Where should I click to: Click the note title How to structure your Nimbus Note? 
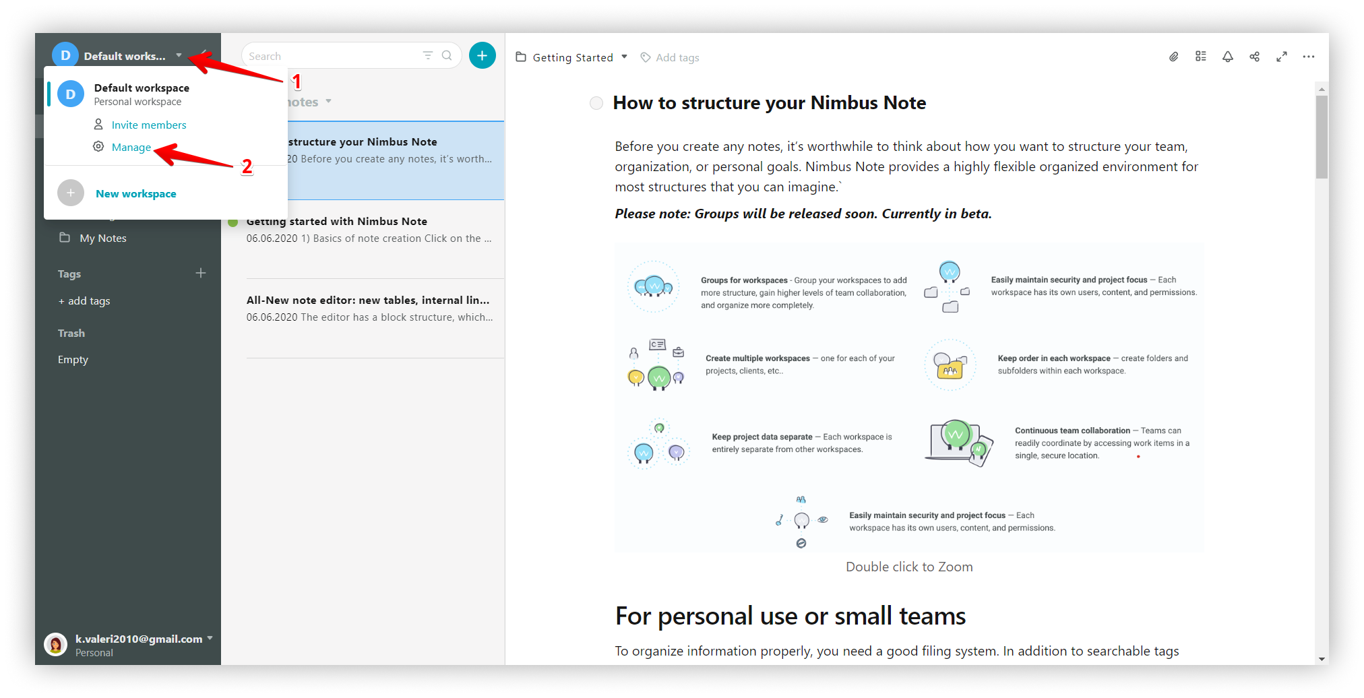pos(770,103)
